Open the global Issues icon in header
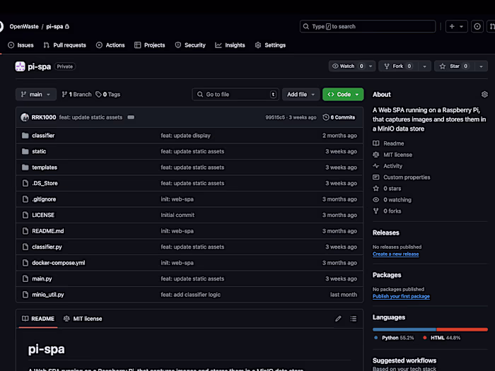 (x=478, y=27)
